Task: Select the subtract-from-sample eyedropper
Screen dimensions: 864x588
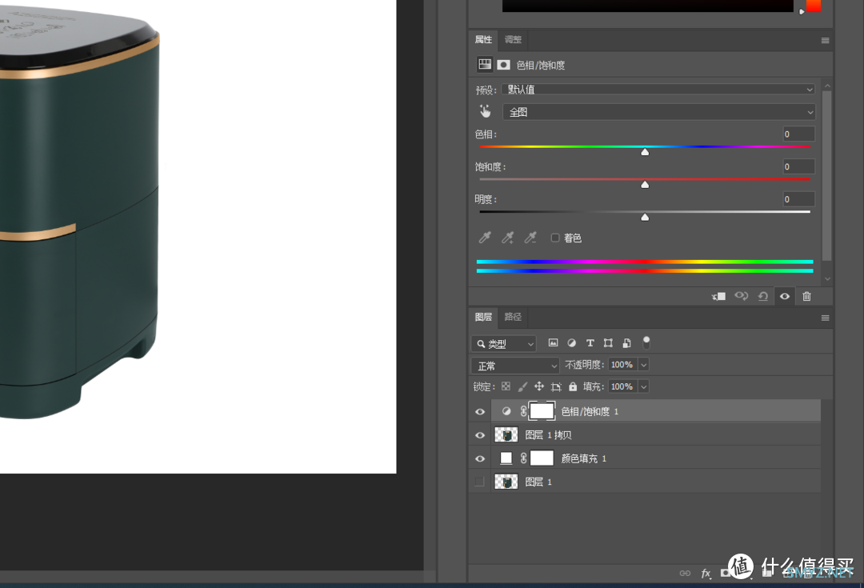Action: coord(530,238)
